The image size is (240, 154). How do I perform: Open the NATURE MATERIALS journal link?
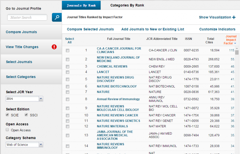pos(112,126)
